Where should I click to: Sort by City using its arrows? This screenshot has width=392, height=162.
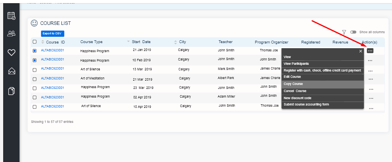[176, 42]
